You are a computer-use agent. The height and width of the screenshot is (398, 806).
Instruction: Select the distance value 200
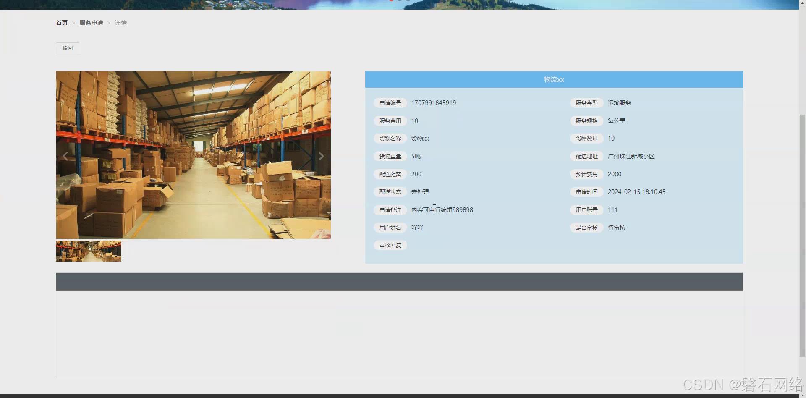coord(416,174)
